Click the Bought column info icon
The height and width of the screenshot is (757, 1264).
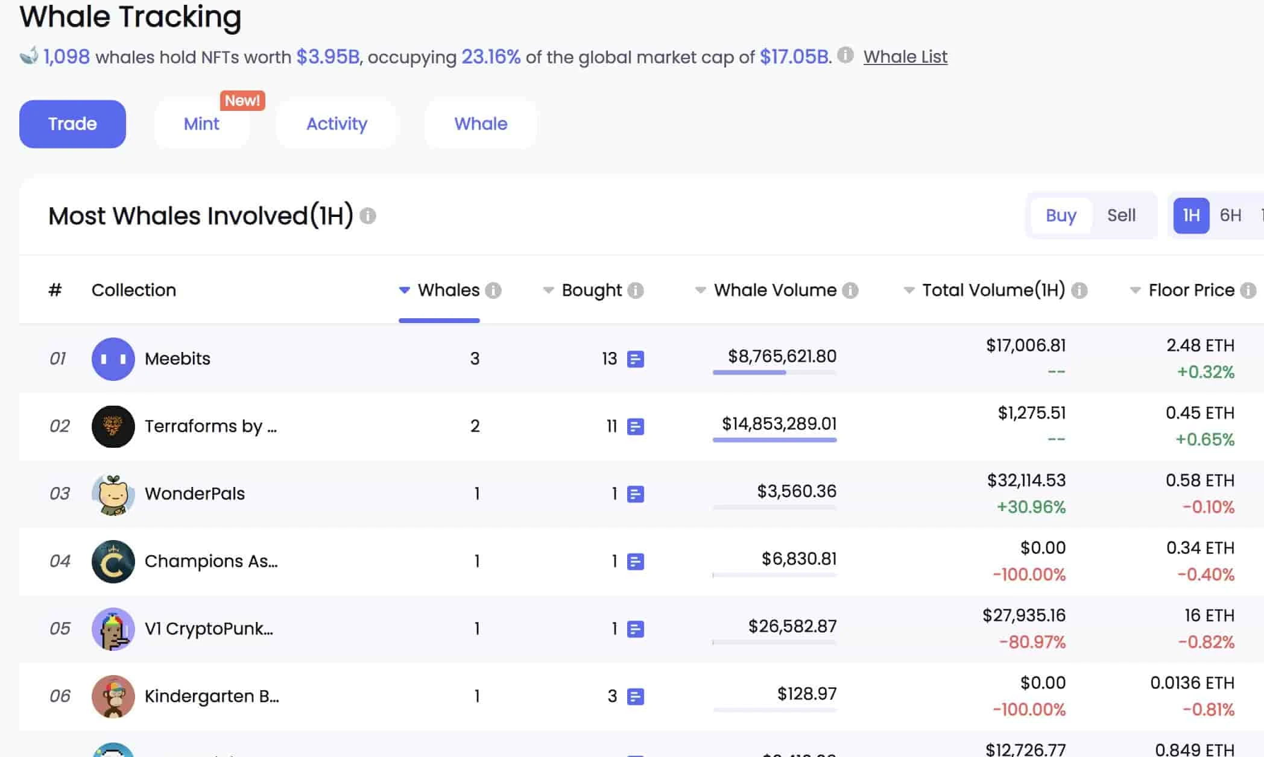(x=635, y=291)
